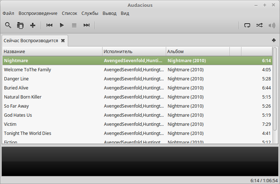280x184 pixels.
Task: Select the Buried Alive track
Action: [x=137, y=88]
